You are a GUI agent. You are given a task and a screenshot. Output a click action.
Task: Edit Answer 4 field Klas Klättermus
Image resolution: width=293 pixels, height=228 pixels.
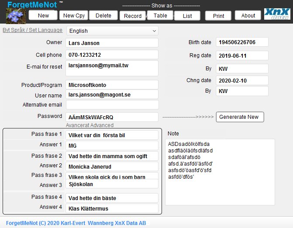[x=112, y=208]
